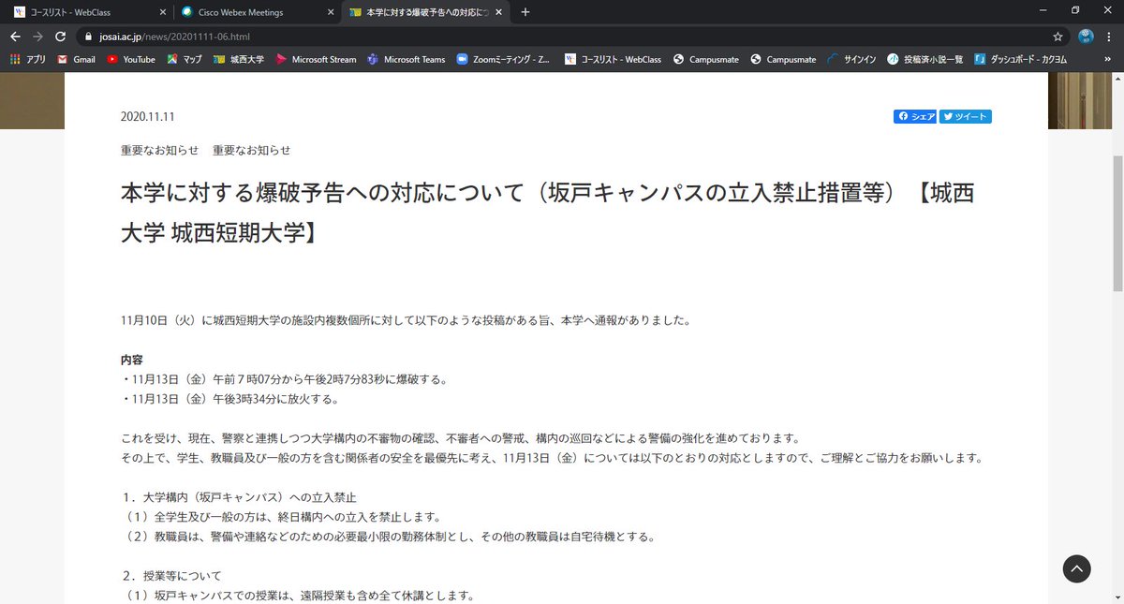Screen dimensions: 1124x604
Task: Tweet the article with ツイート button
Action: click(965, 117)
